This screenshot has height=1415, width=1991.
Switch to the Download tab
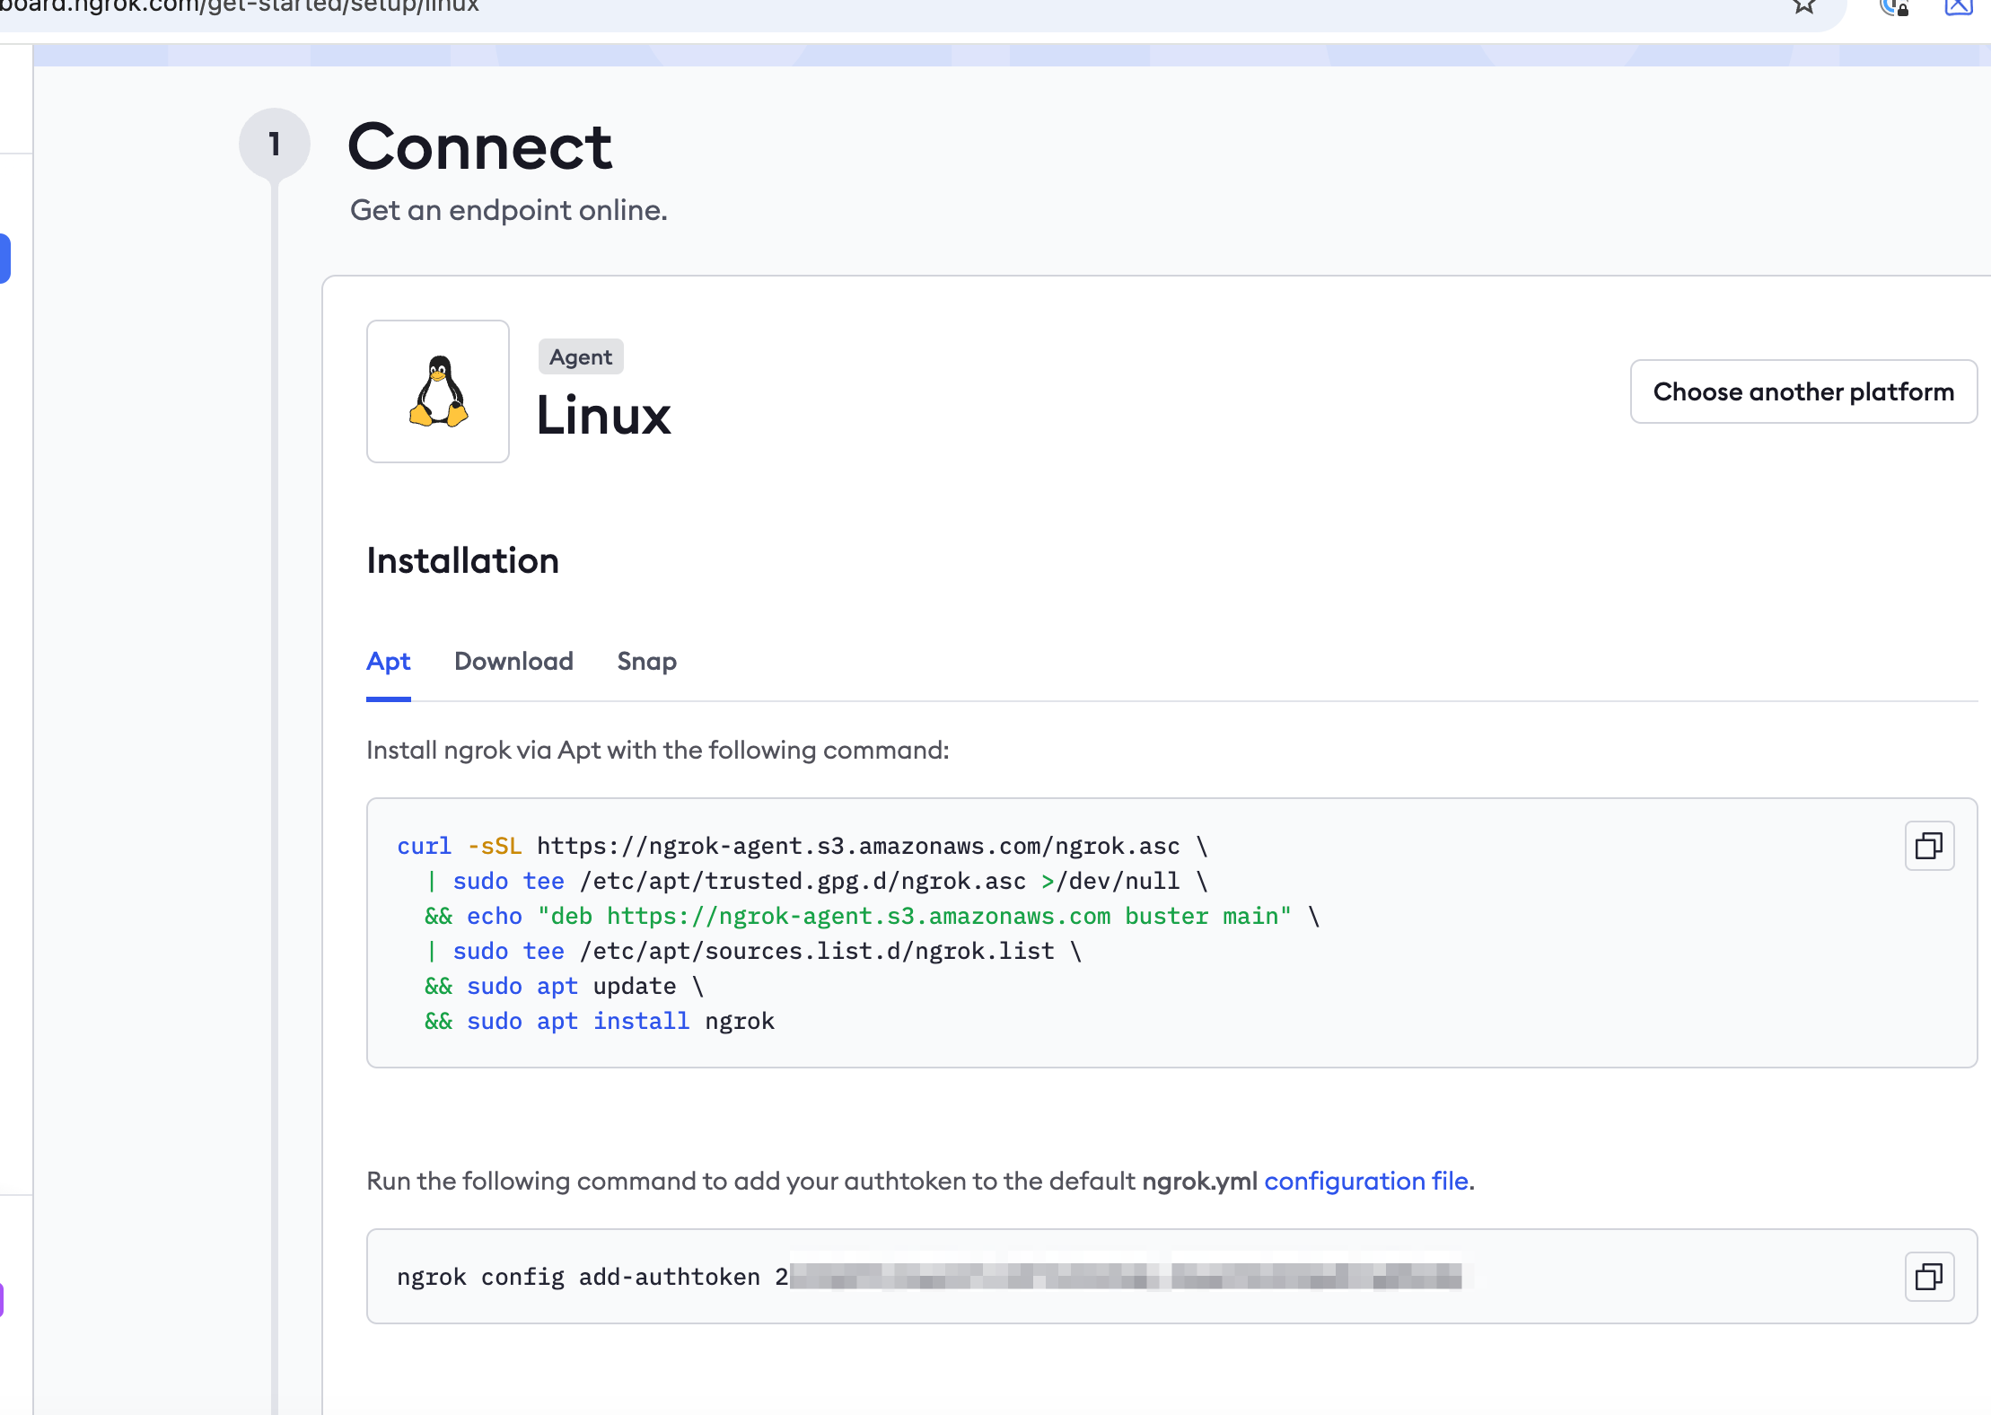point(513,662)
